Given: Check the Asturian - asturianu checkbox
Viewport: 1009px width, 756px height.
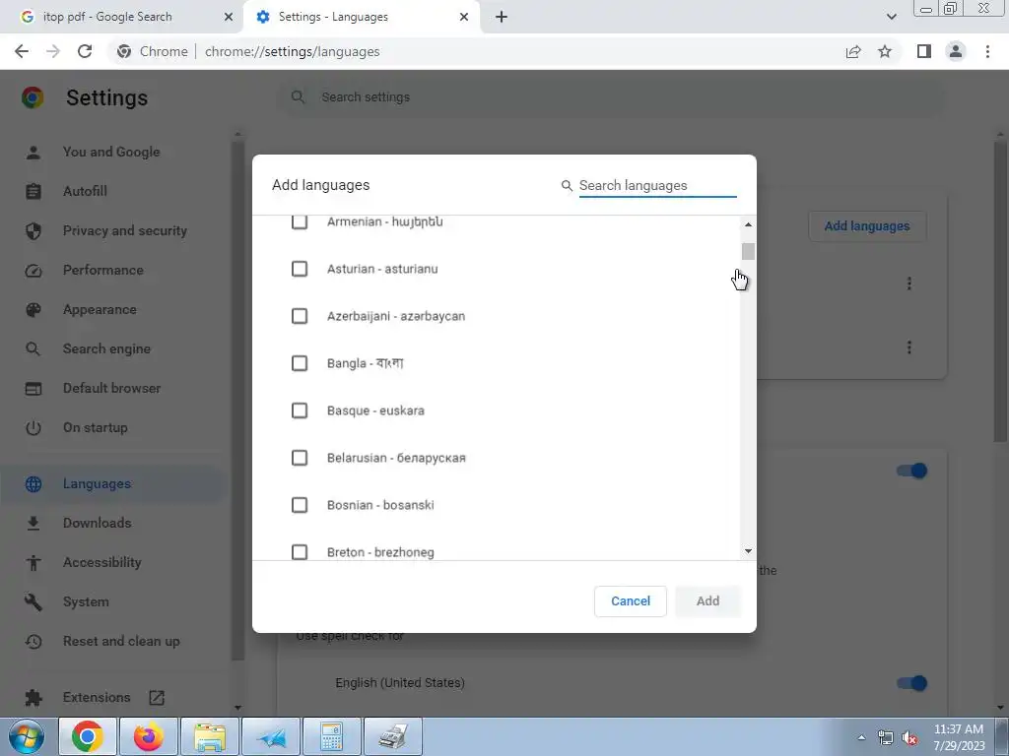Looking at the screenshot, I should (x=300, y=269).
